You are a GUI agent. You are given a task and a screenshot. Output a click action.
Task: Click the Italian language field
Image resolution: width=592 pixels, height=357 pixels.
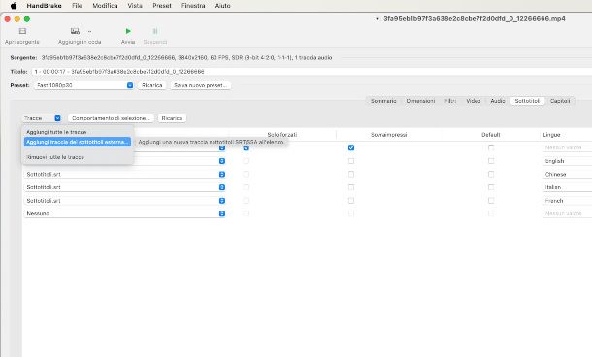(568, 187)
